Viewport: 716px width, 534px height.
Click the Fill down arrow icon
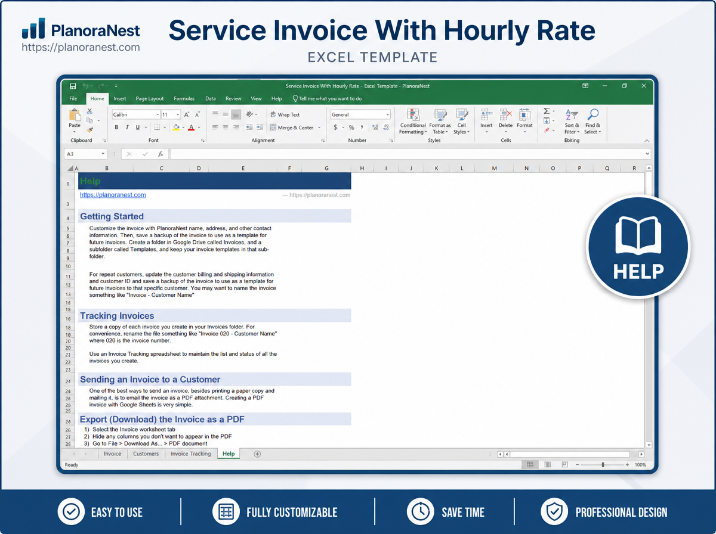tap(547, 120)
